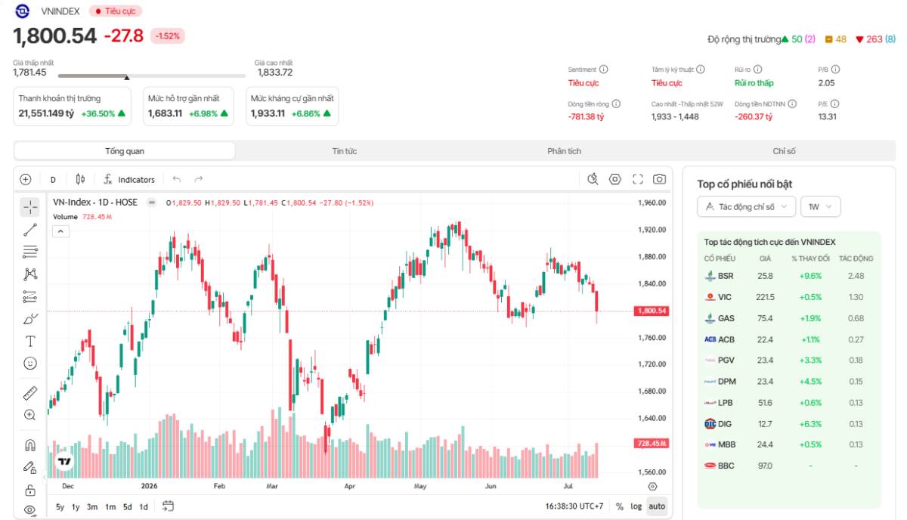Open the Fibonacci retracement tools
907x520 pixels.
click(30, 252)
